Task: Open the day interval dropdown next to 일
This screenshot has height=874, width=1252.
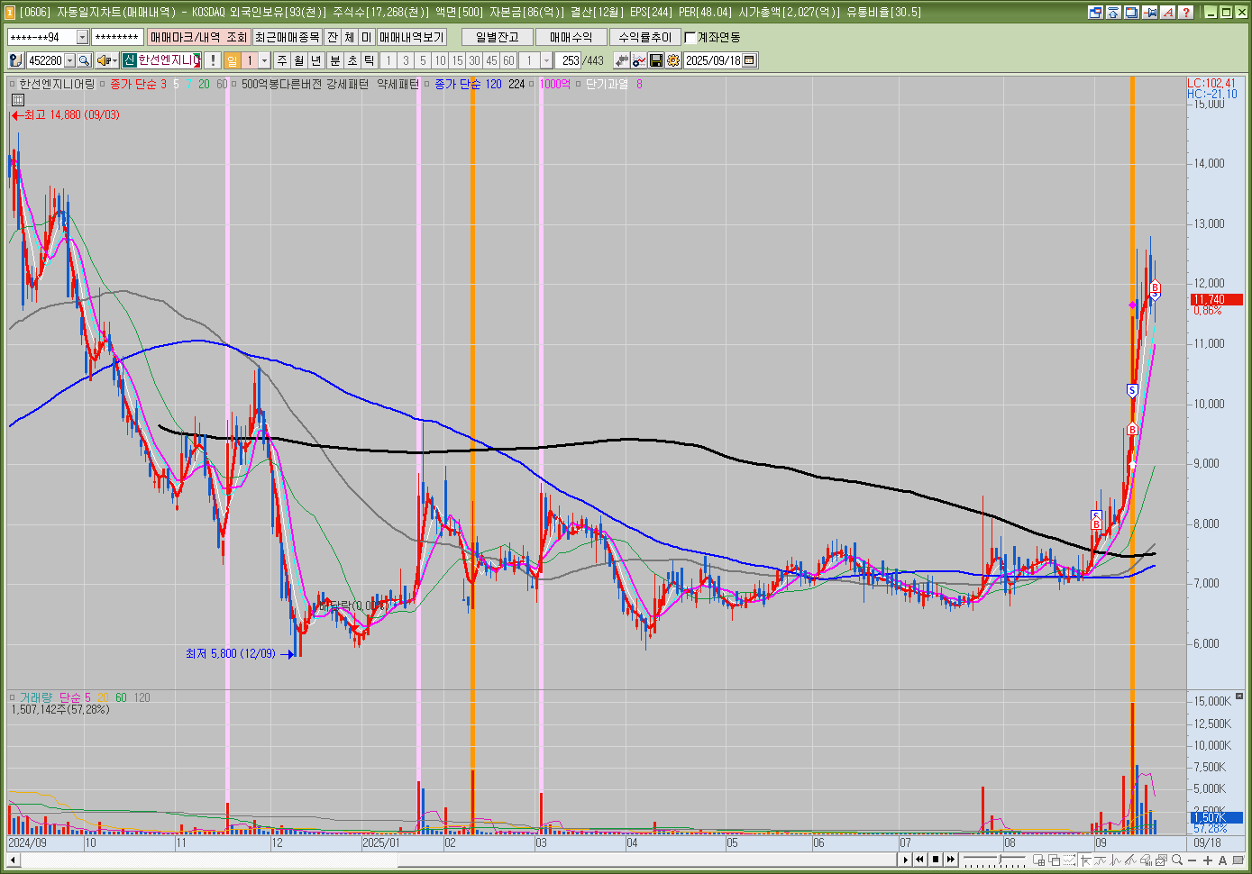Action: pyautogui.click(x=264, y=60)
